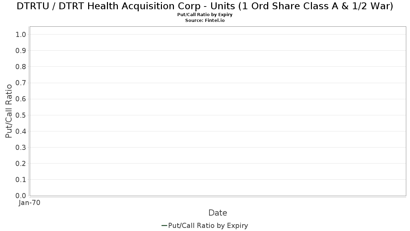Click the 0.9 y-axis tick label
410x231 pixels.
pos(21,51)
